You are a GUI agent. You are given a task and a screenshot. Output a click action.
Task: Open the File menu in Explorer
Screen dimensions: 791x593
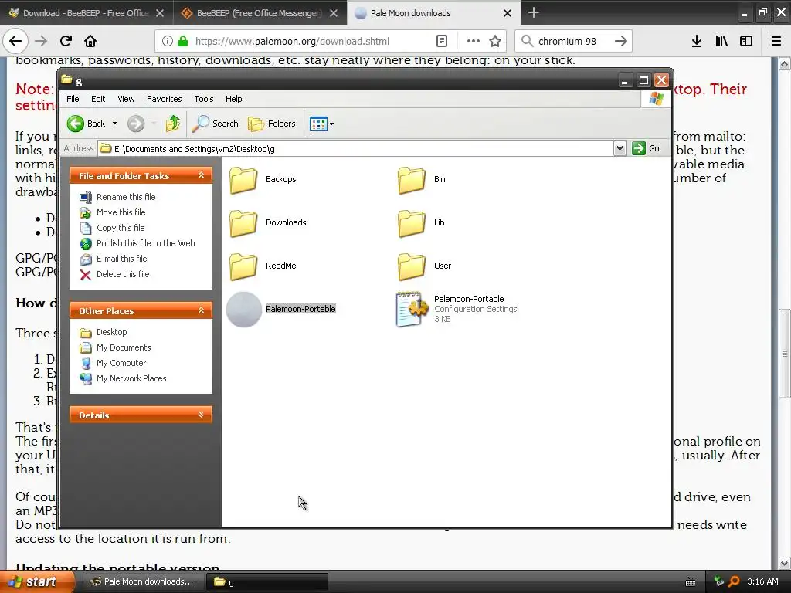[x=73, y=99]
